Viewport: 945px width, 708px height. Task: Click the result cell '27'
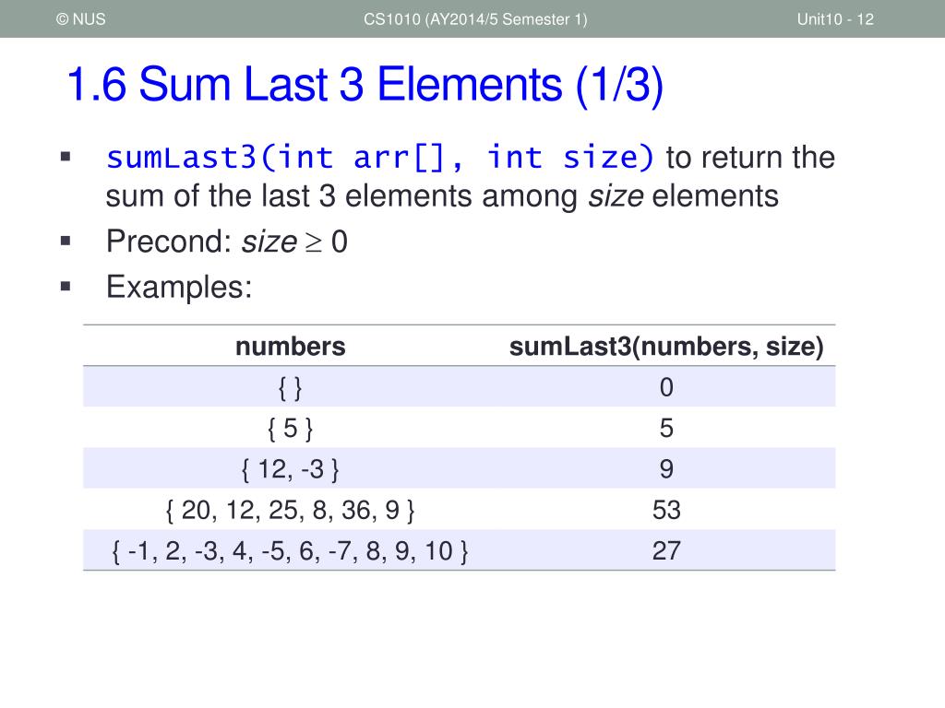(666, 551)
